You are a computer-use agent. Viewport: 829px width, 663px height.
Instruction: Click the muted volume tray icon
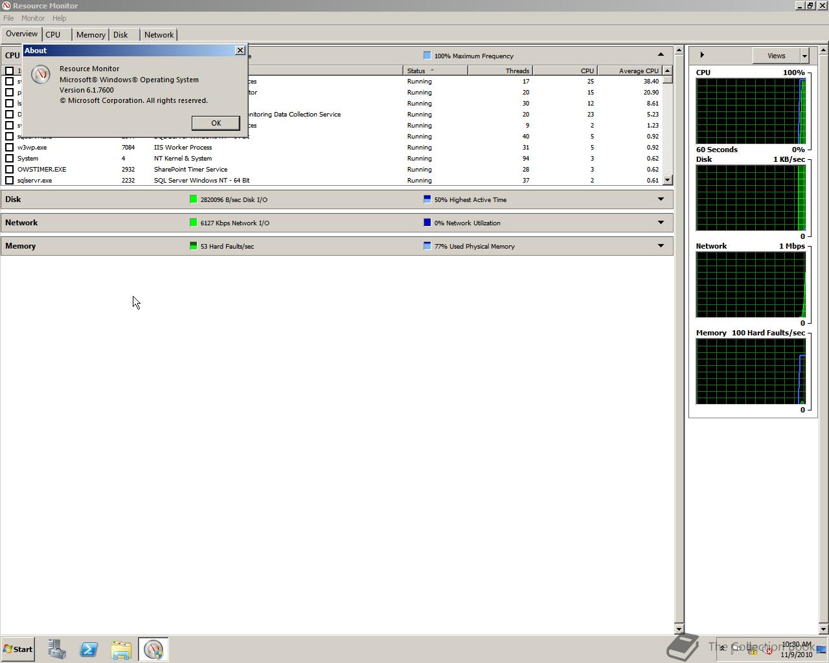pyautogui.click(x=767, y=649)
